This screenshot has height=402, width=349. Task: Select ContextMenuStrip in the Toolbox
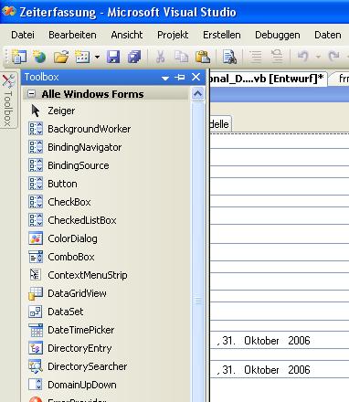click(106, 275)
